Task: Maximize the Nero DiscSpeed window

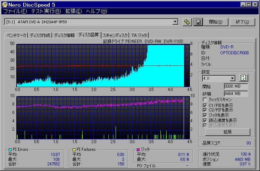Action: [x=249, y=5]
